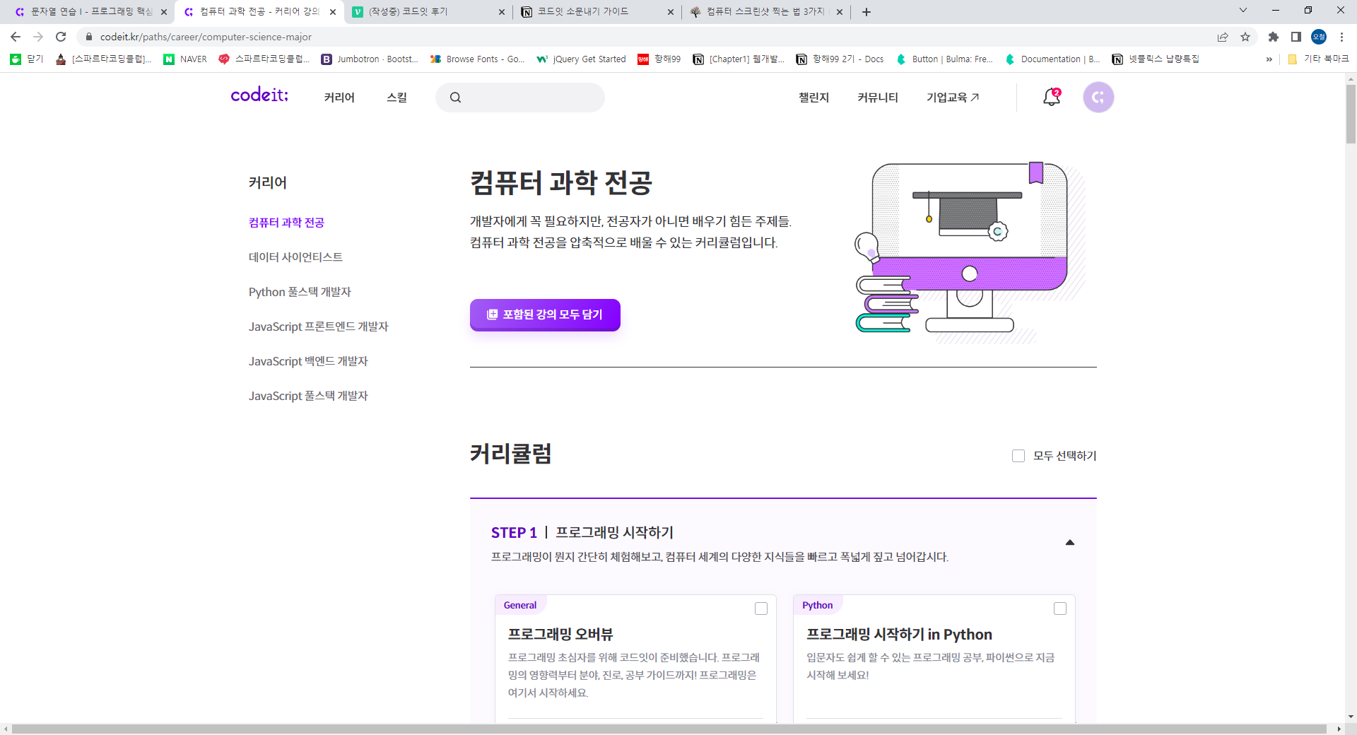Viewport: 1357px width, 735px height.
Task: Select JavaScript 풀스택 개발자 in sidebar
Action: (x=308, y=396)
